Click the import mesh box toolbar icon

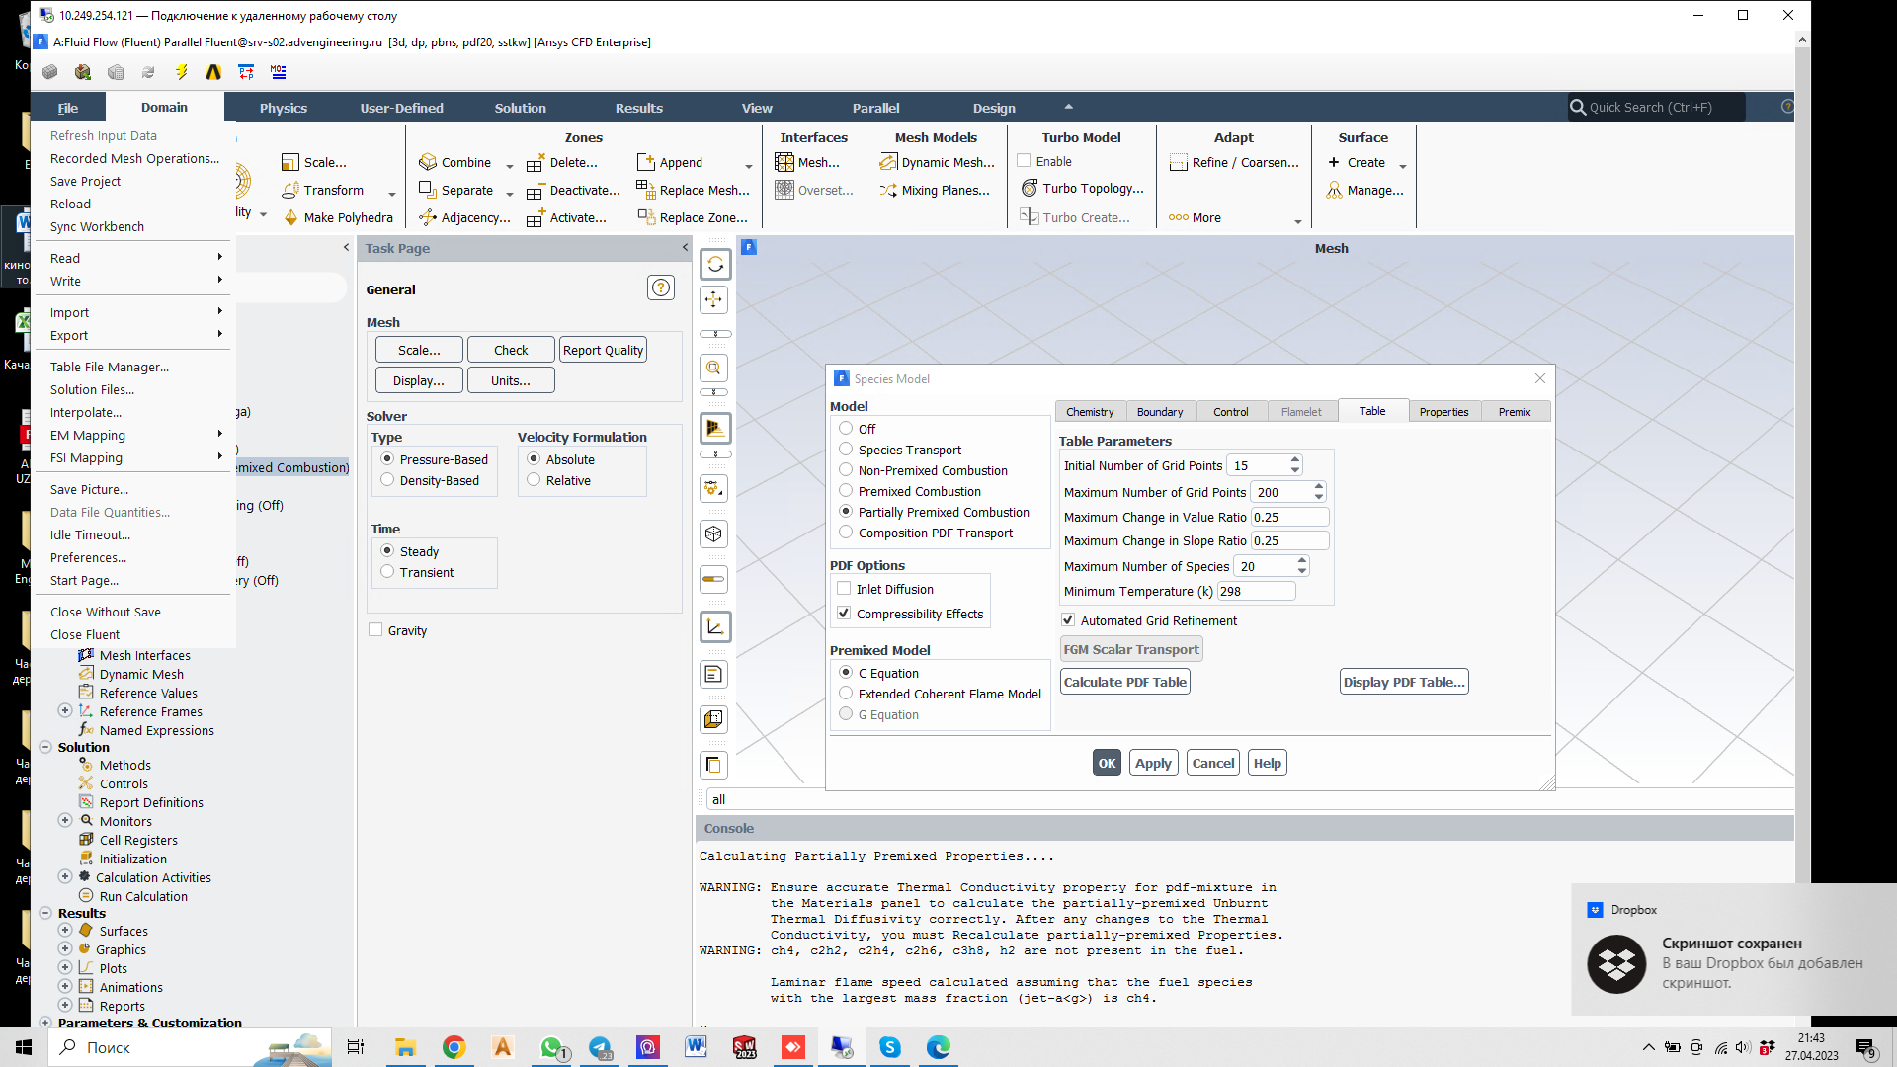click(83, 72)
